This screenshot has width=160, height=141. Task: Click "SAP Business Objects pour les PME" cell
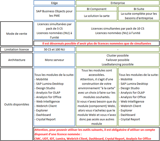coord(54,13)
